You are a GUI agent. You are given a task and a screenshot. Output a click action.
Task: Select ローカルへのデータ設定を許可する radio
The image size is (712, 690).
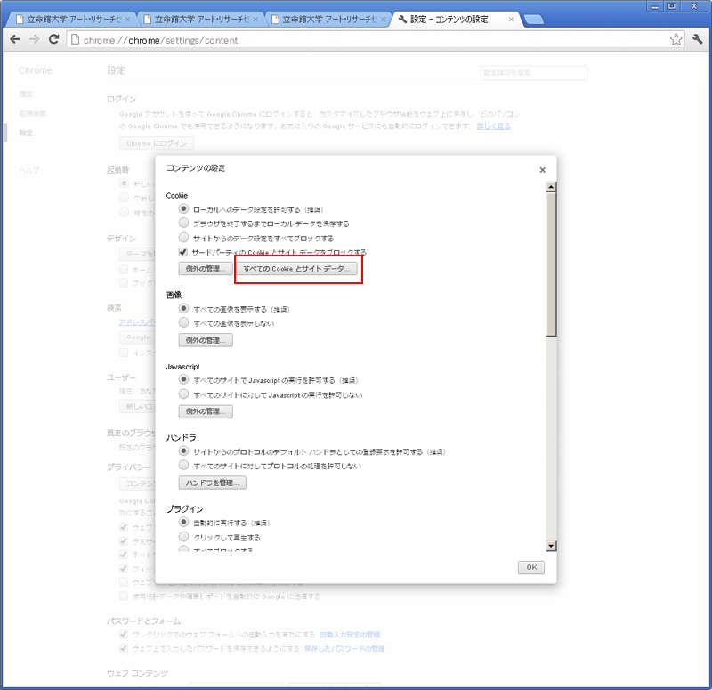pos(183,209)
